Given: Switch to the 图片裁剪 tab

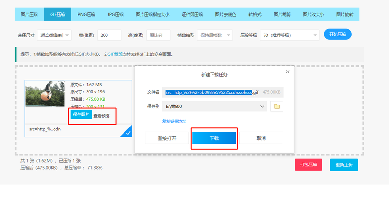Looking at the screenshot, I should coord(282,15).
